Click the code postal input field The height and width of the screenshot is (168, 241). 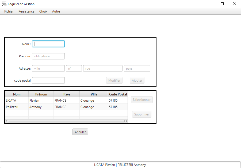48,80
